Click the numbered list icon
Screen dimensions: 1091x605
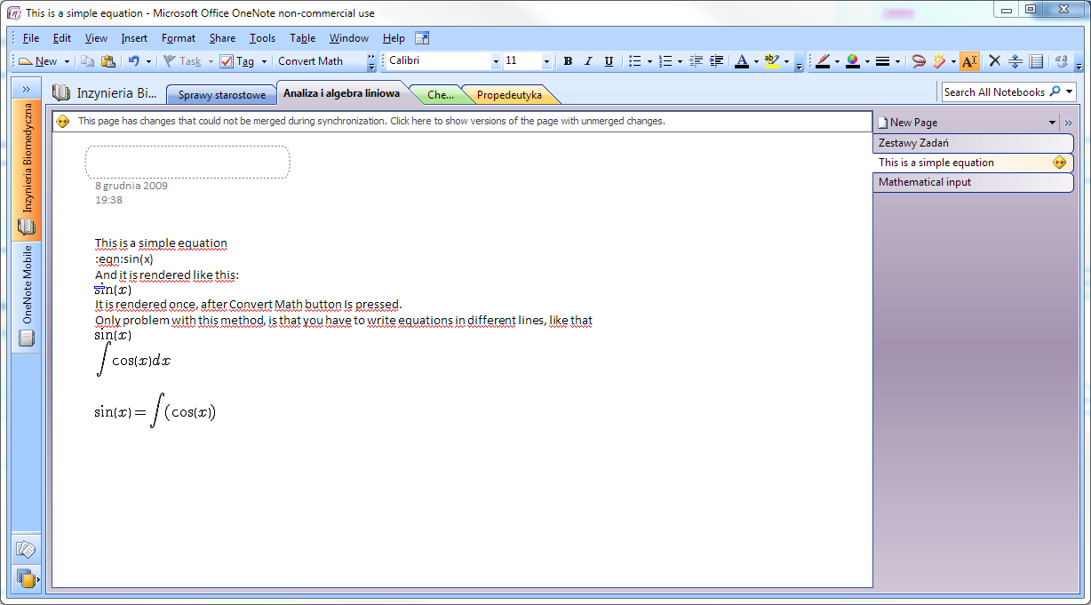[x=665, y=61]
